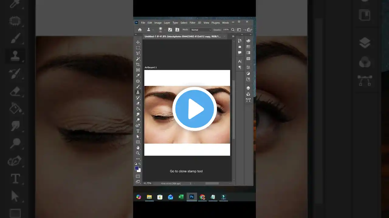Select the Rectangle shape tool
Image resolution: width=389 pixels, height=218 pixels.
coord(138,142)
